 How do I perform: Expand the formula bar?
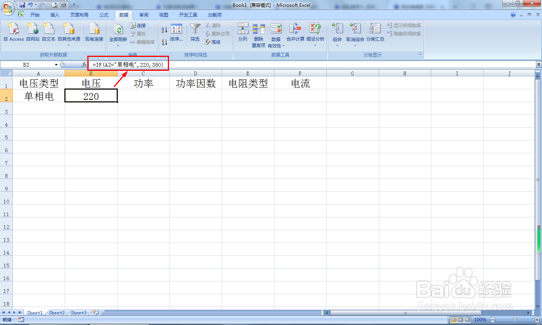click(539, 65)
